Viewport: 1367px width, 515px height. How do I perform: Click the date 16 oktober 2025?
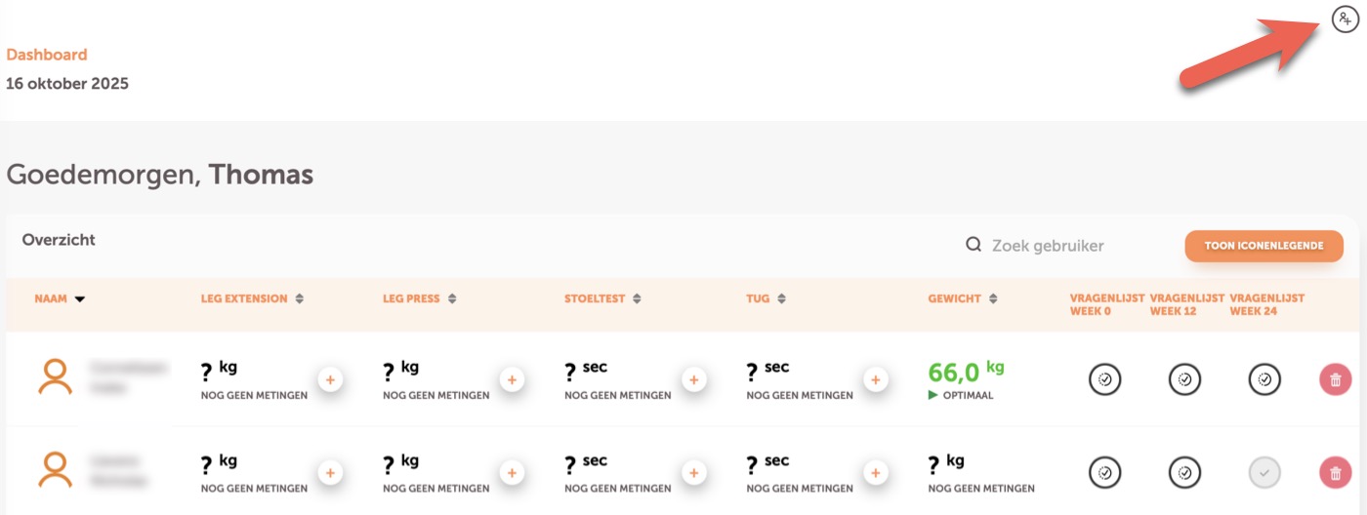click(x=67, y=83)
